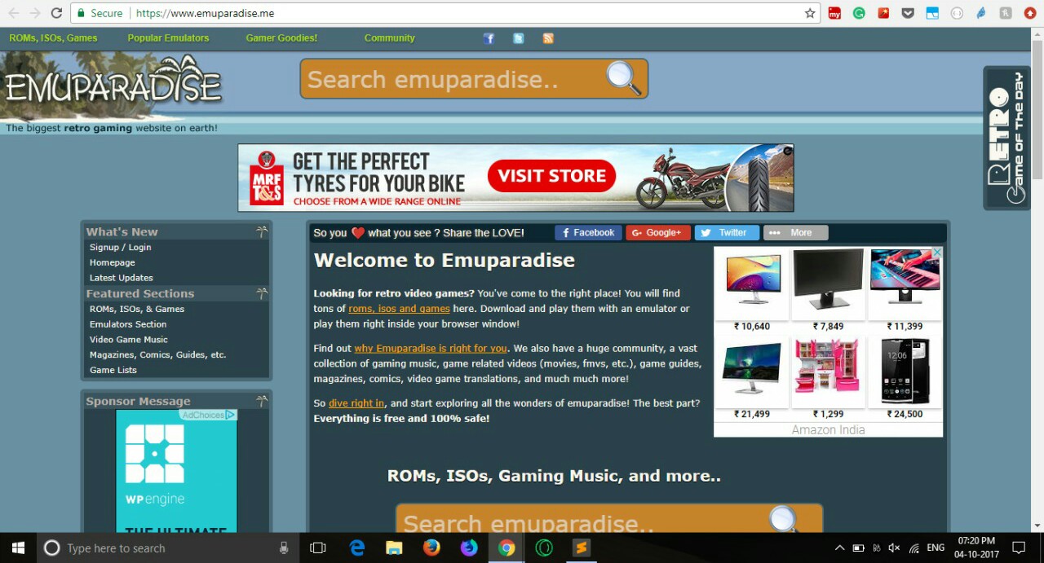Viewport: 1044px width, 563px height.
Task: Bookmark this page with the star icon
Action: point(810,13)
